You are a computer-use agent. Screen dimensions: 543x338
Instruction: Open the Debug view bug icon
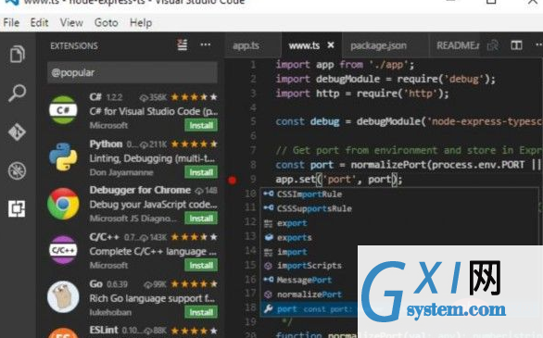[17, 170]
